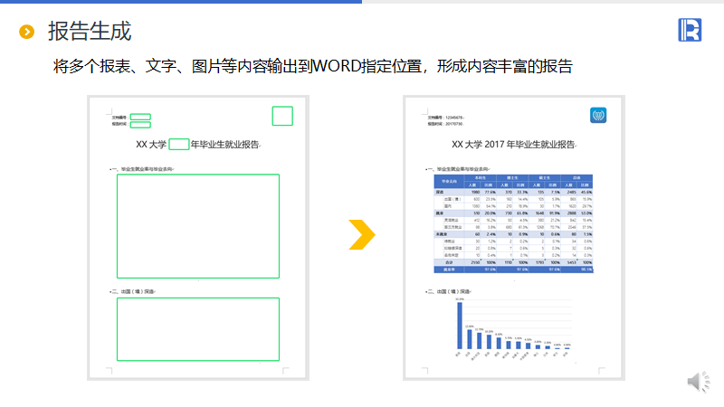Click the subtitle text mentioning WORD
The image size is (724, 407).
(x=312, y=67)
